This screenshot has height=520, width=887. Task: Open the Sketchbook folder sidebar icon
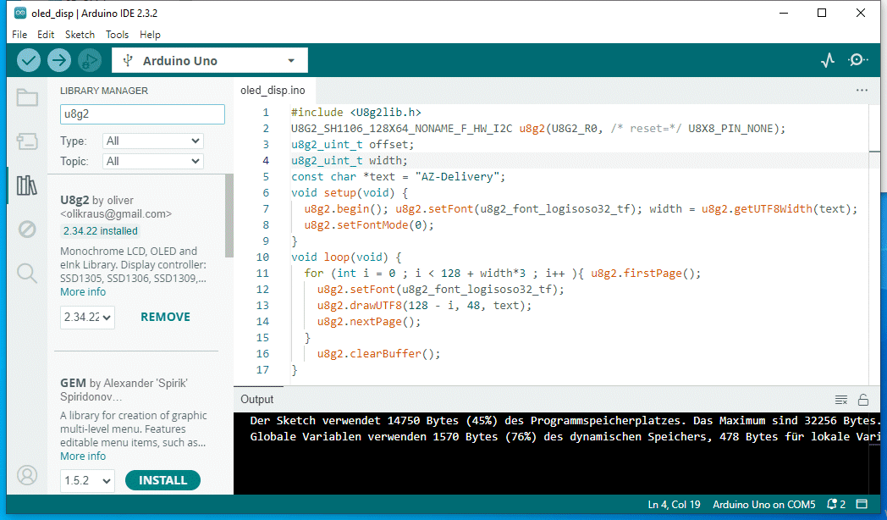coord(27,97)
